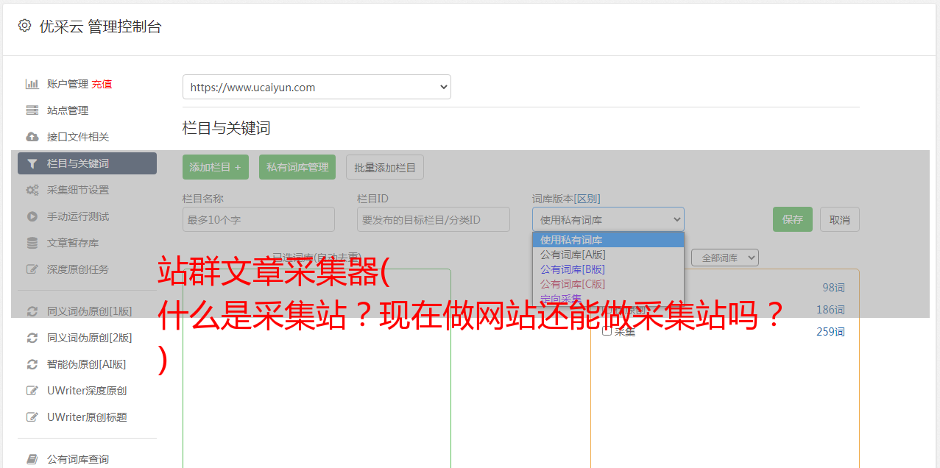Open 公有词库查询 in the sidebar
This screenshot has height=468, width=940.
(77, 459)
